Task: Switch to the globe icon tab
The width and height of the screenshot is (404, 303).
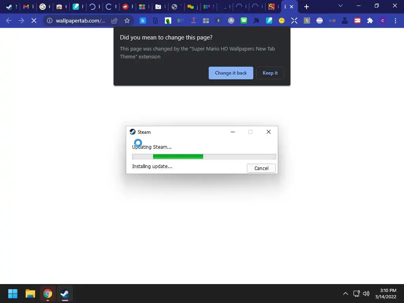Action: coord(174,7)
